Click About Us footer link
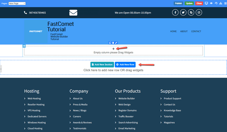The width and height of the screenshot is (227, 132). coord(78,99)
